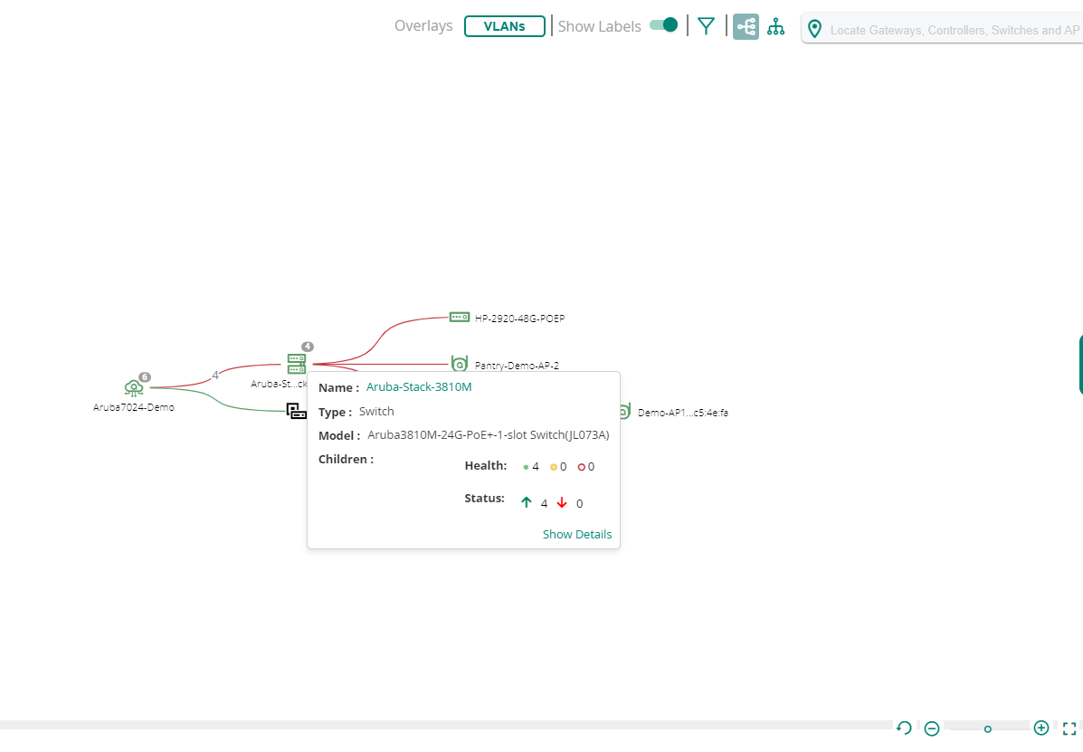Click the model text Aruba3810M-24G-PoE+

(488, 435)
